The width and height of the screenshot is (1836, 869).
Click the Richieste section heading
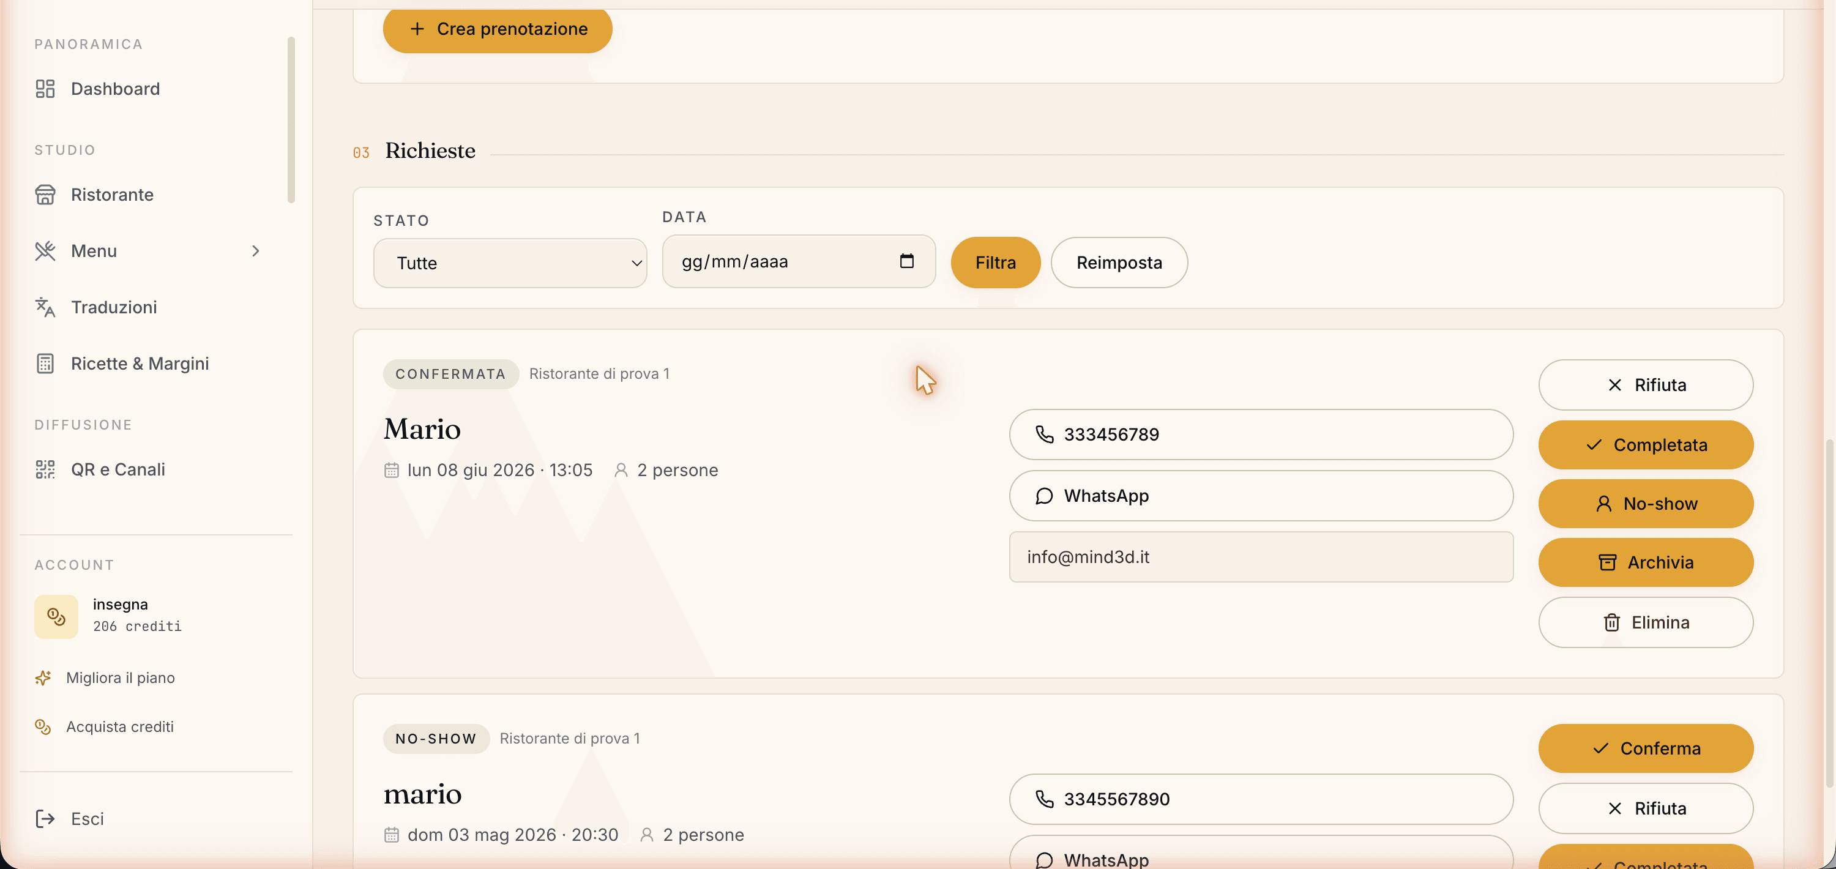coord(430,151)
